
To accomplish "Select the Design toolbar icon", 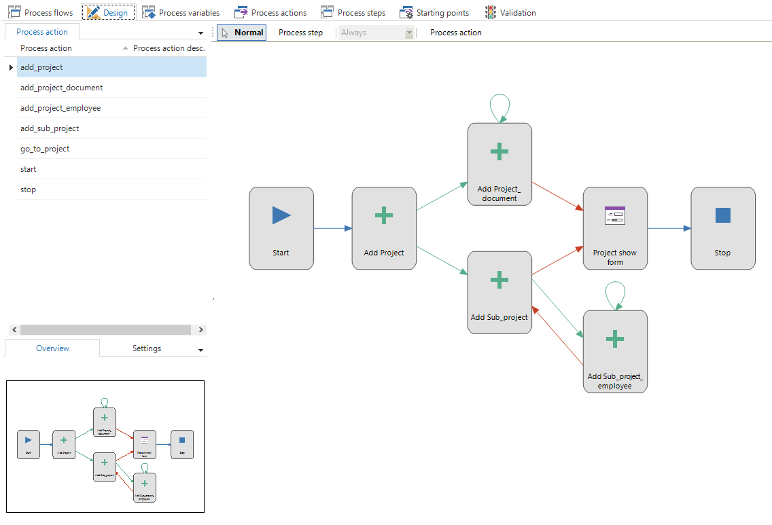I will [x=107, y=12].
